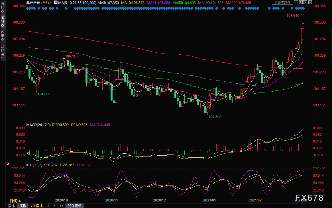Image resolution: width=332 pixels, height=208 pixels.
Task: Click the DEA:0.586 value label
Action: (x=79, y=125)
